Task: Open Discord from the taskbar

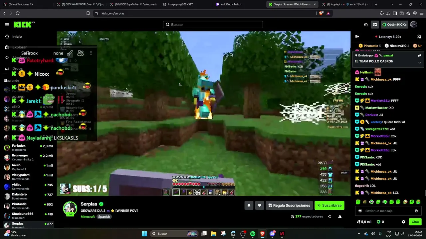Action: pyautogui.click(x=272, y=234)
